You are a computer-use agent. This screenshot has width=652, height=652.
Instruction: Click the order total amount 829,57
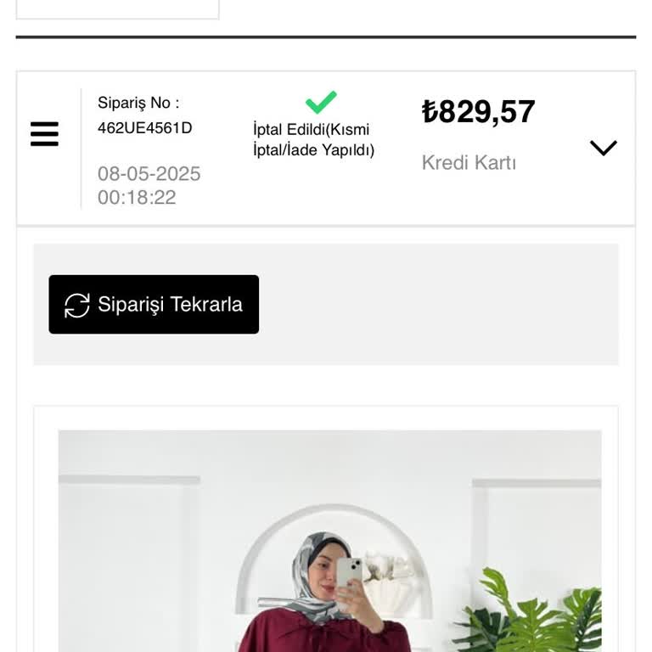click(486, 112)
